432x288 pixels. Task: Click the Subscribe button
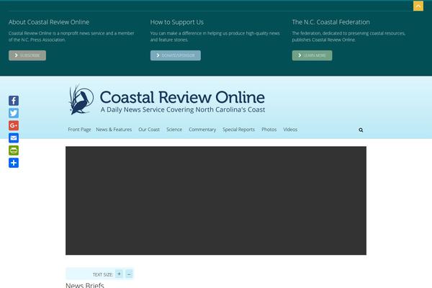click(27, 55)
